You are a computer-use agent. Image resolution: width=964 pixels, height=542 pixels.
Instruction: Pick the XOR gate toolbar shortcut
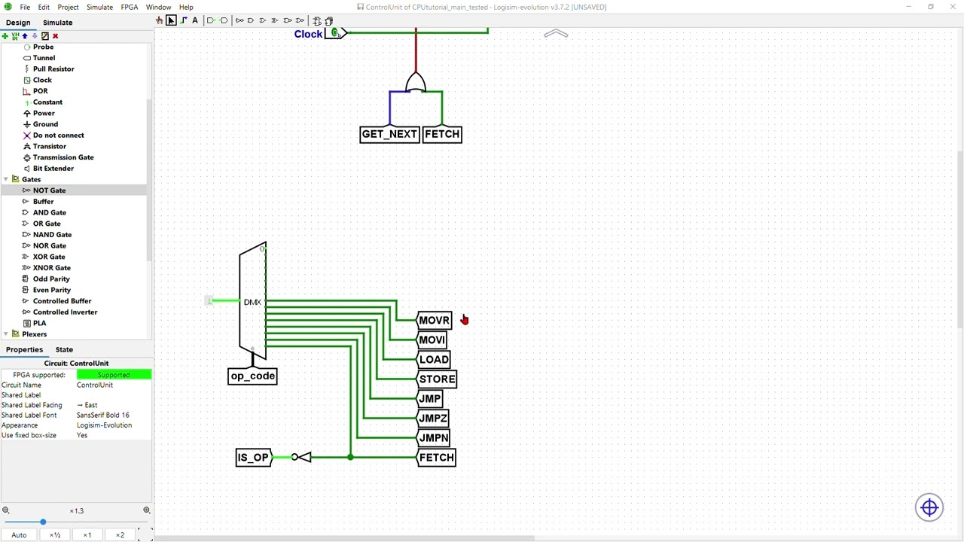click(275, 20)
